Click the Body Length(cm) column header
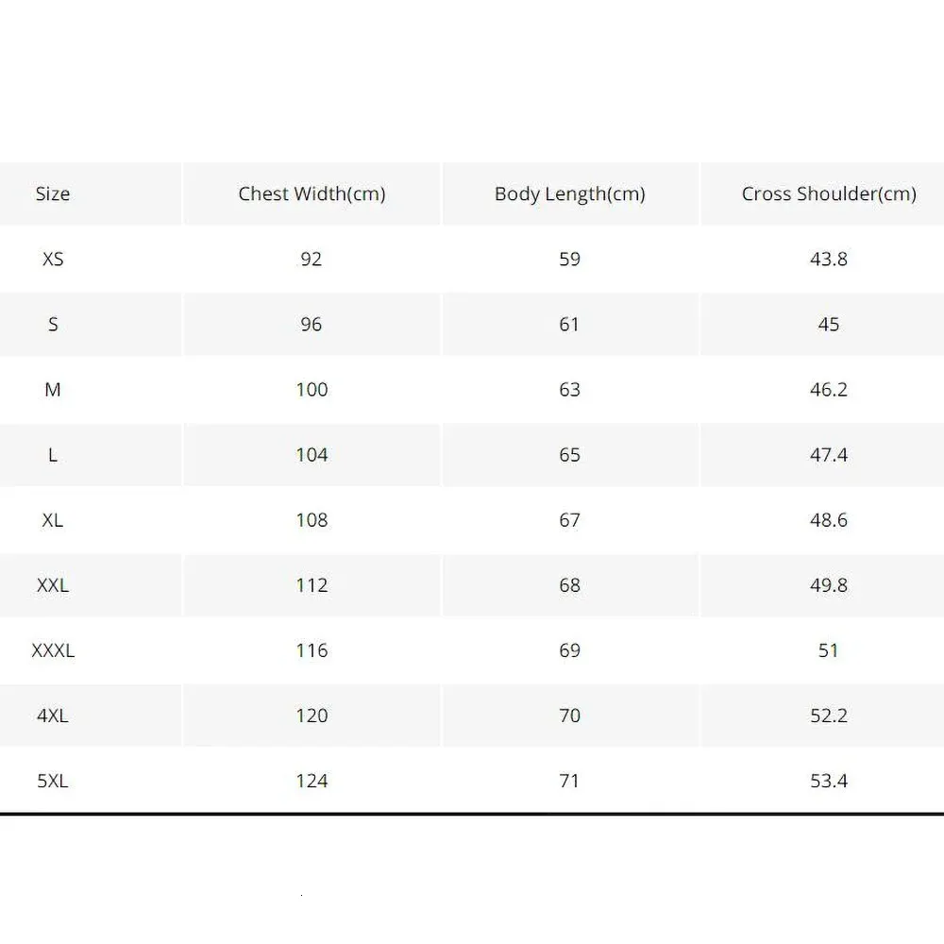Screen dimensions: 944x944 coord(569,194)
